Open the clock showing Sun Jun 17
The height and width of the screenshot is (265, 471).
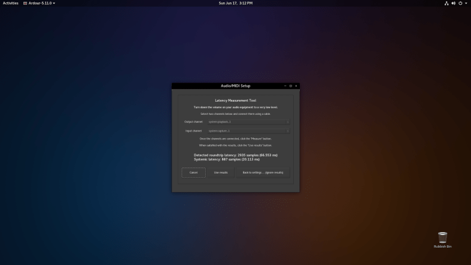(236, 3)
